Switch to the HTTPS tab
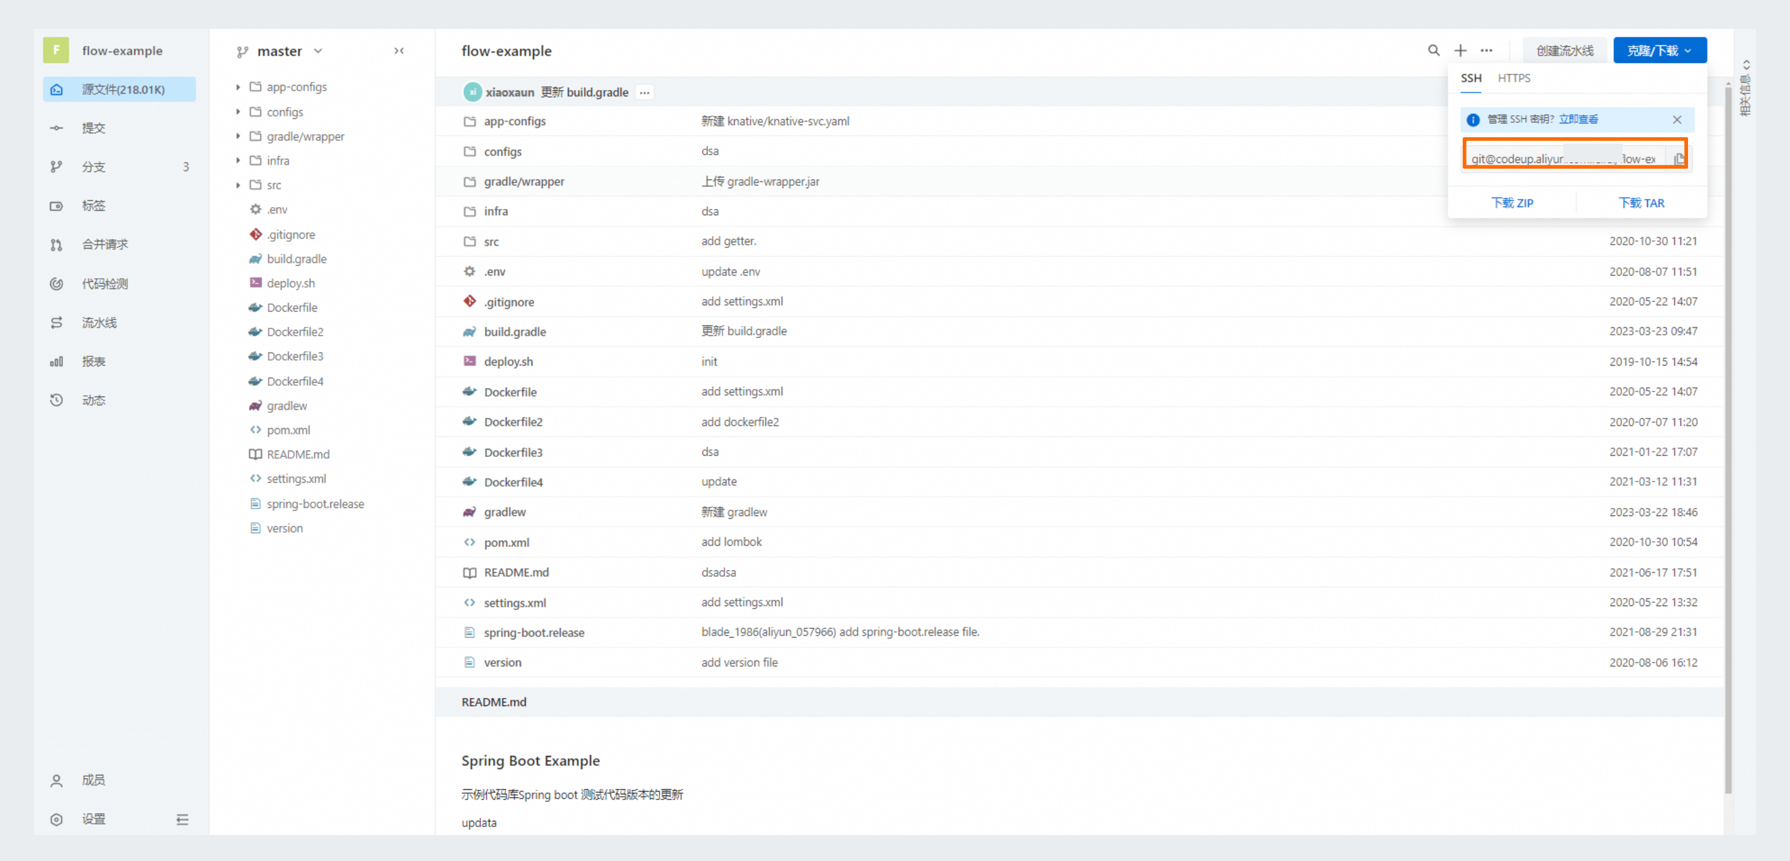The image size is (1790, 861). (x=1514, y=78)
